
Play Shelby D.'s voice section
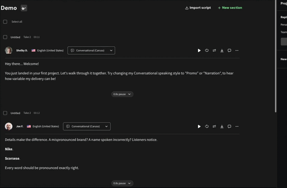(x=199, y=50)
